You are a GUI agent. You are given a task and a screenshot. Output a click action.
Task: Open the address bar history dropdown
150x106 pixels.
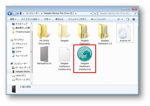click(x=91, y=14)
